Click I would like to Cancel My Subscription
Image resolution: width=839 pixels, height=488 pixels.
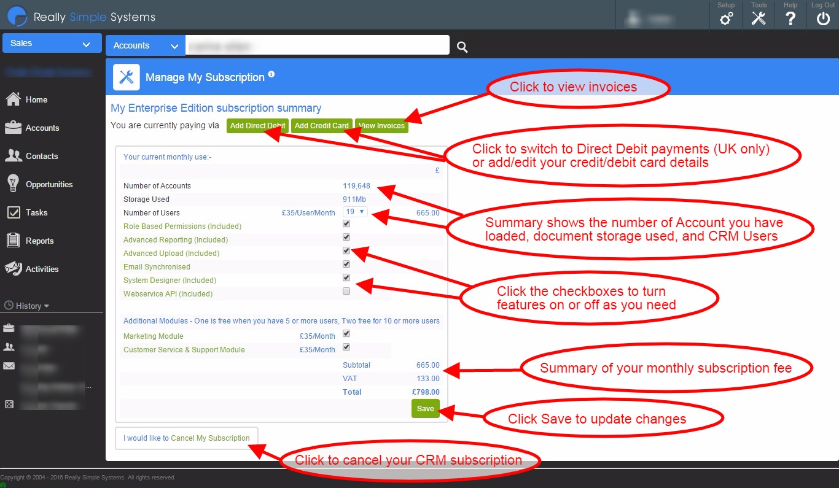tap(187, 438)
